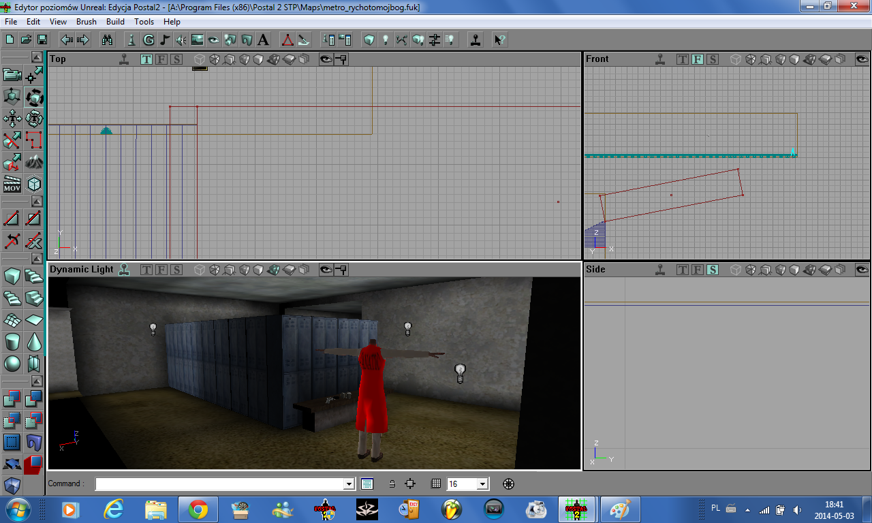This screenshot has width=872, height=523.
Task: Switch Front viewport to Side view S
Action: (713, 59)
